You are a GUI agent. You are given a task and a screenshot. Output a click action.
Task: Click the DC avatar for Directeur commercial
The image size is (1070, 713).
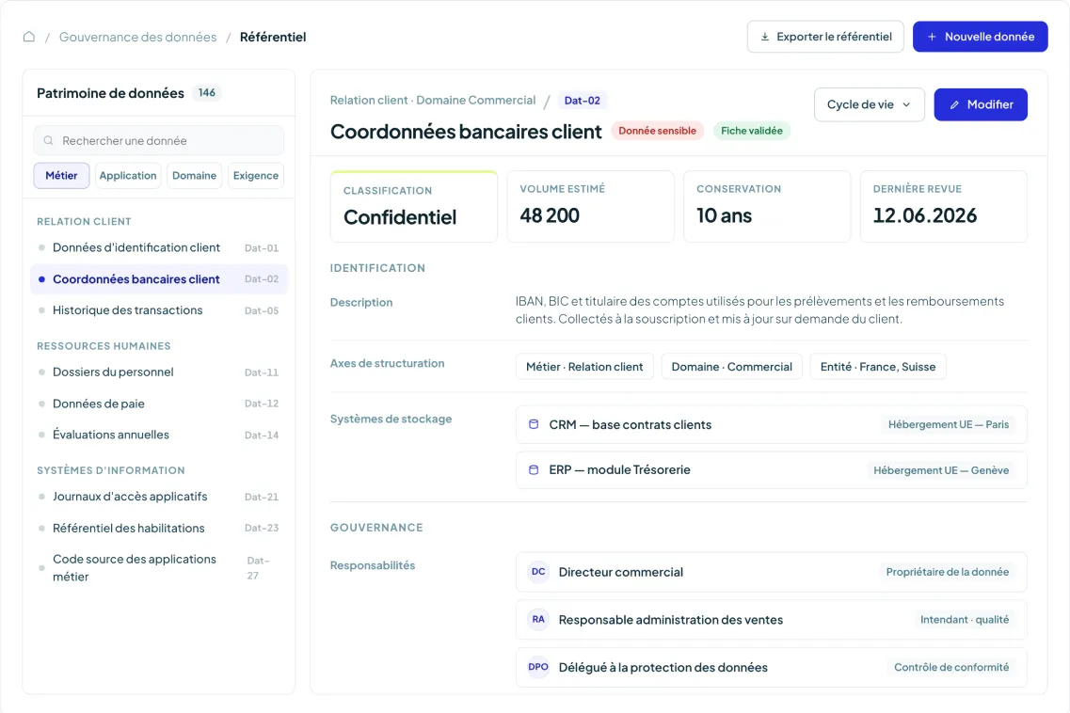tap(538, 572)
